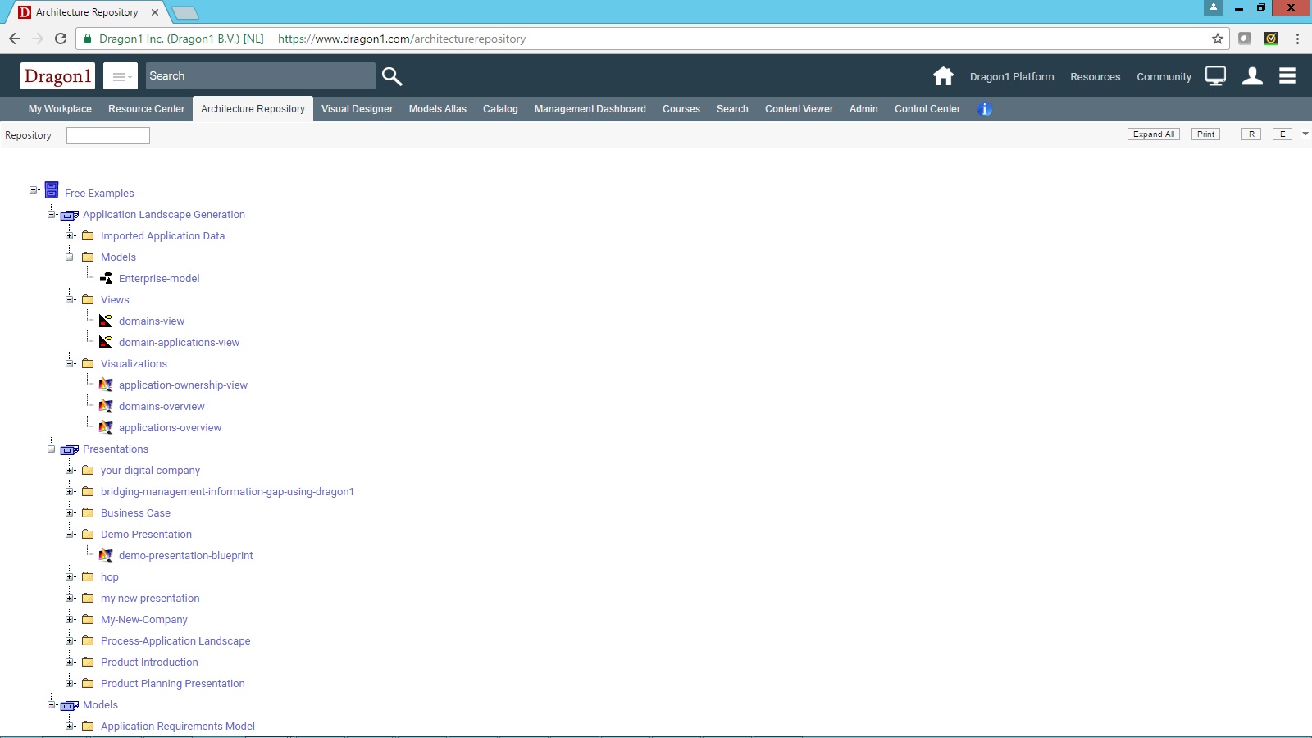Click the Print button
This screenshot has width=1312, height=738.
[x=1205, y=134]
